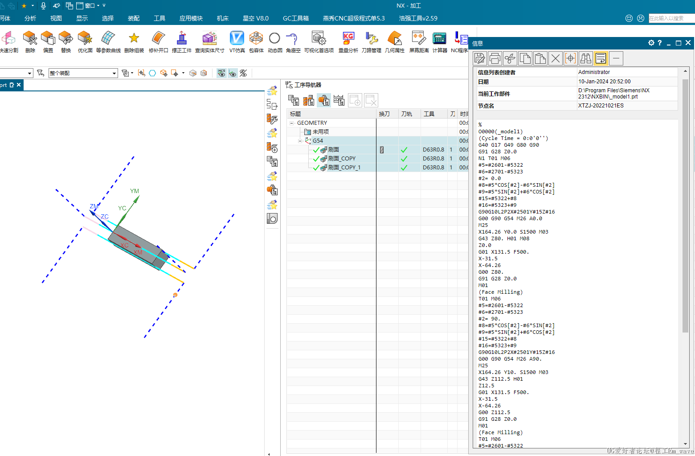This screenshot has width=695, height=456.
Task: Click the 标题 column header
Action: click(x=331, y=114)
